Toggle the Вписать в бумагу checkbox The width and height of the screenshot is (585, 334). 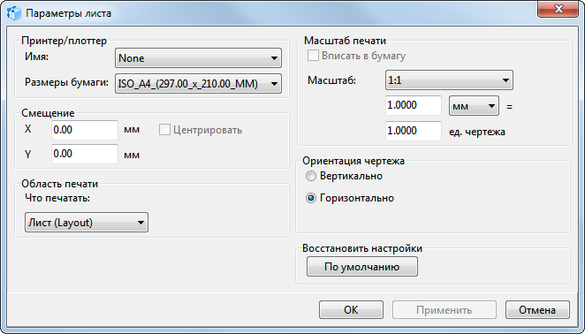pyautogui.click(x=313, y=56)
